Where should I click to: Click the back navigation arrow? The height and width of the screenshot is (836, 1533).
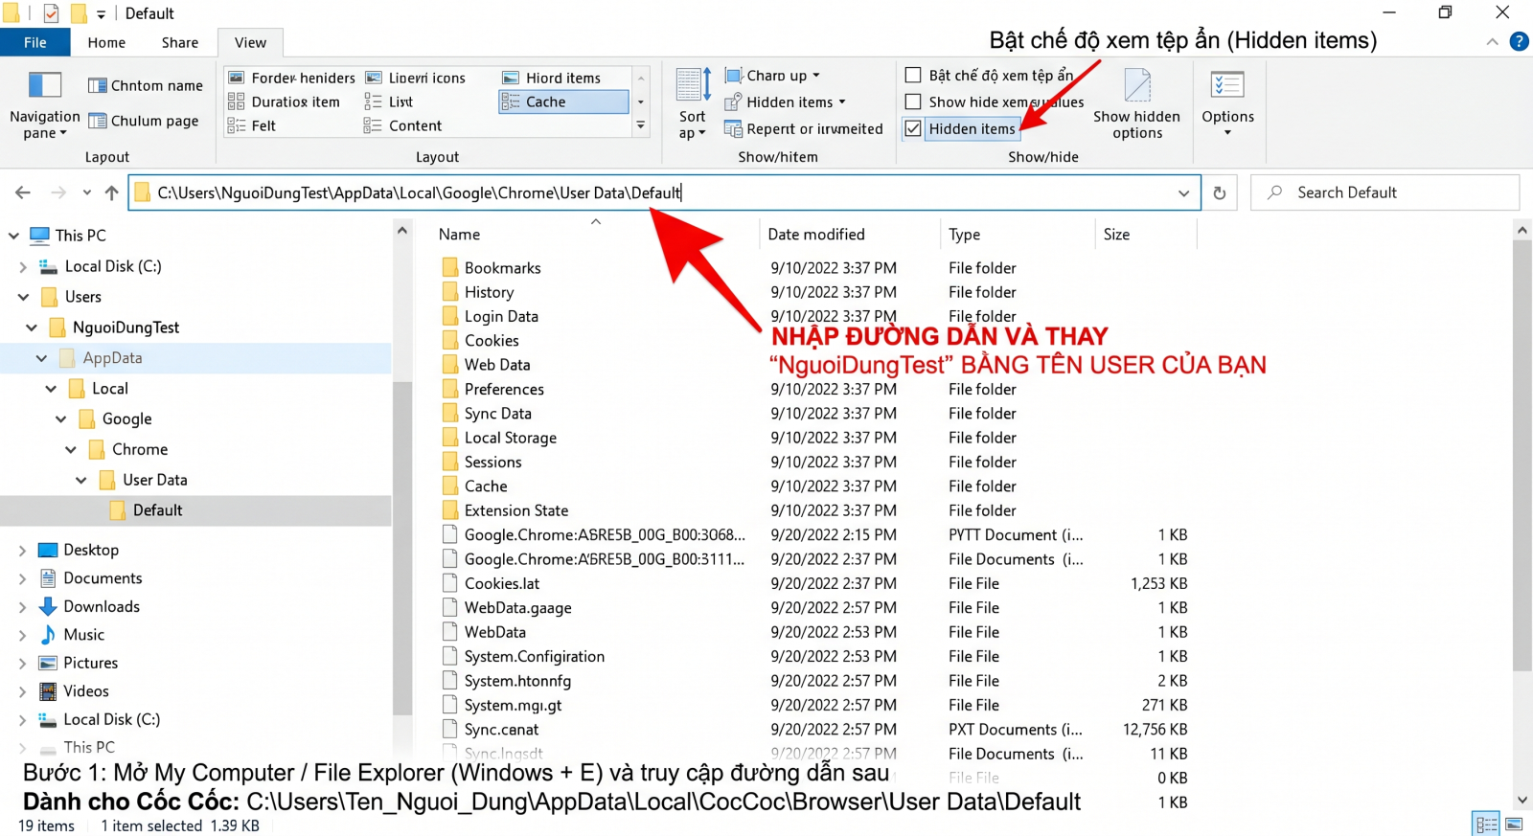23,192
